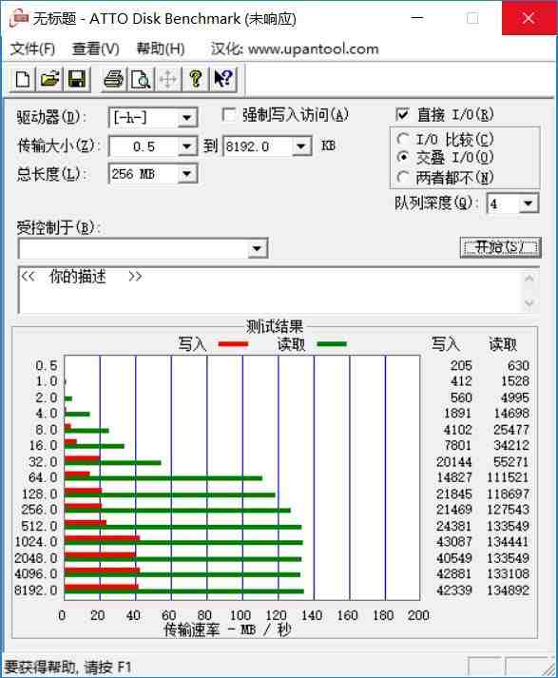This screenshot has width=558, height=678.
Task: Open the 帮助(H) menu
Action: coord(161,48)
